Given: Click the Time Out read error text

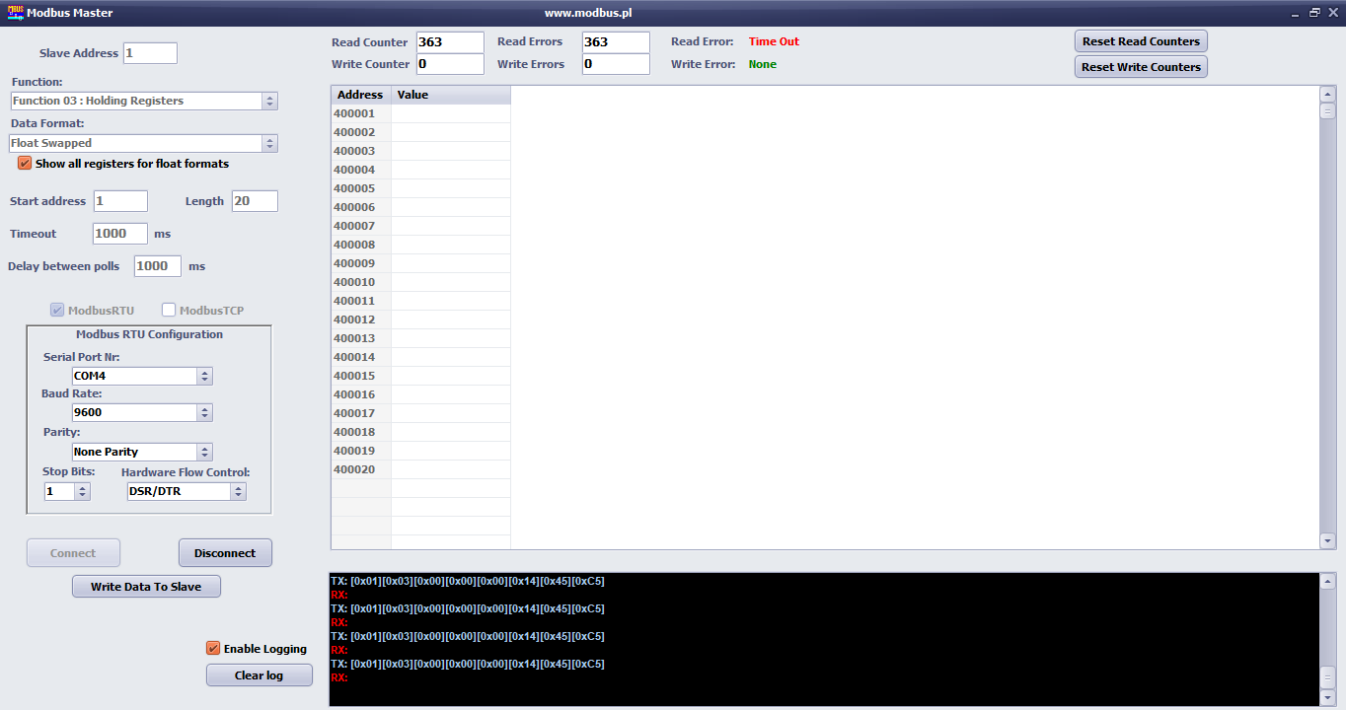Looking at the screenshot, I should pyautogui.click(x=774, y=41).
